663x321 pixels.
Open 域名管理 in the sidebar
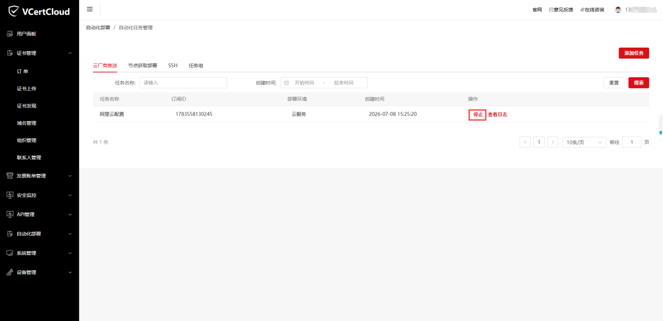(27, 123)
